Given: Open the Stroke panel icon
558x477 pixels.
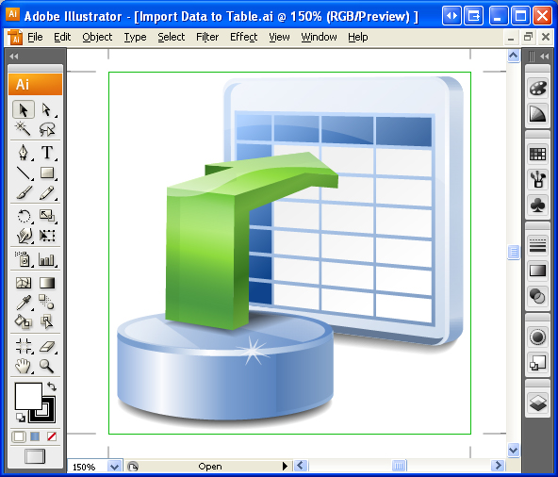Looking at the screenshot, I should pyautogui.click(x=537, y=245).
